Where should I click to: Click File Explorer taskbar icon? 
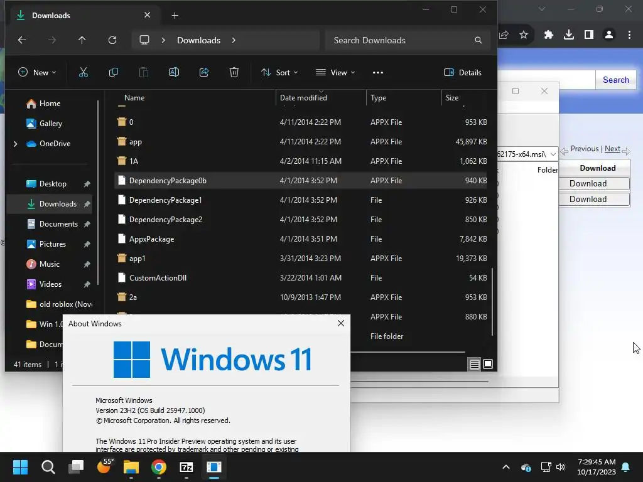[131, 467]
